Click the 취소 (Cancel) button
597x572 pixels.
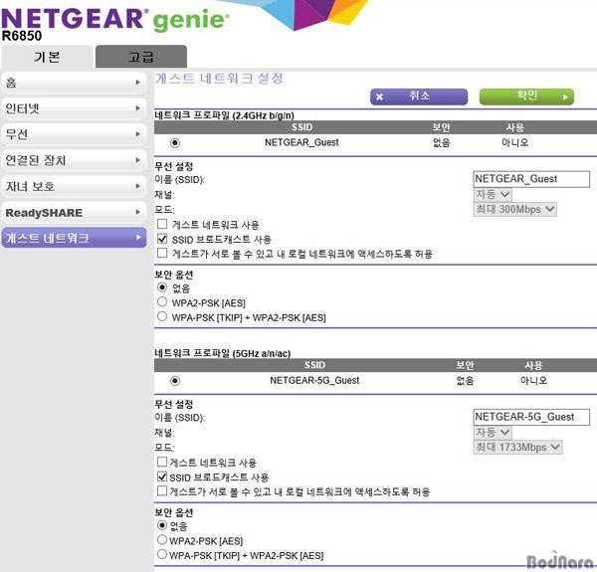(x=419, y=96)
